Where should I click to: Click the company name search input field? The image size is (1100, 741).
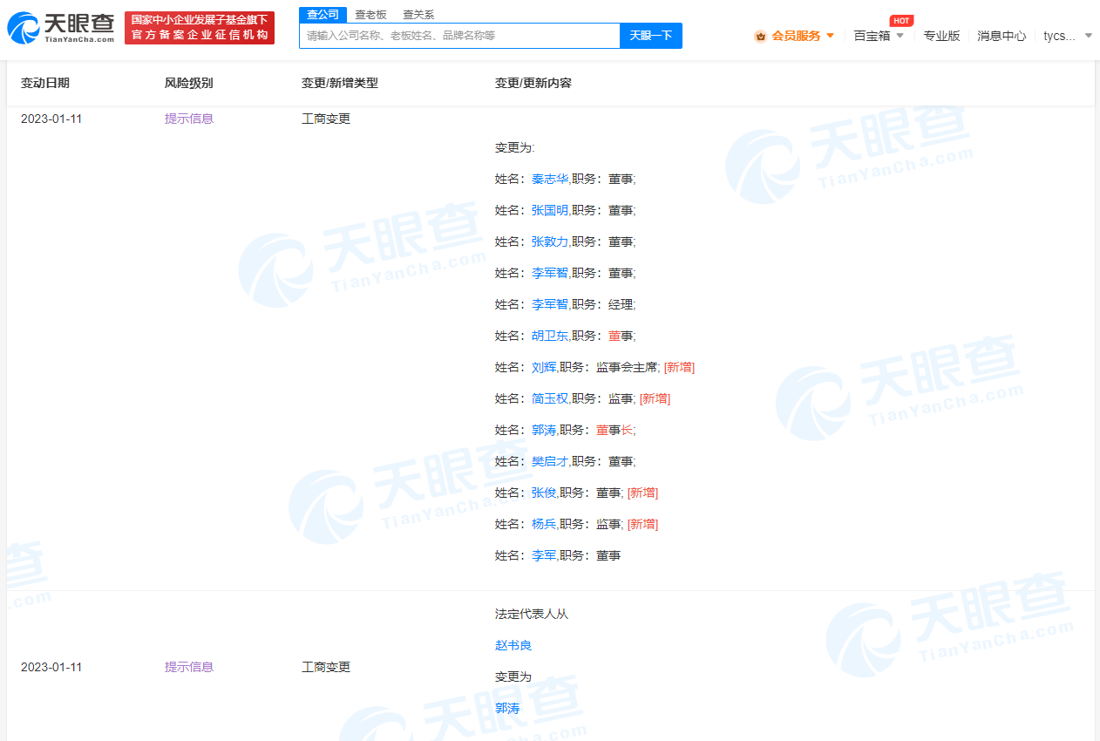point(459,36)
